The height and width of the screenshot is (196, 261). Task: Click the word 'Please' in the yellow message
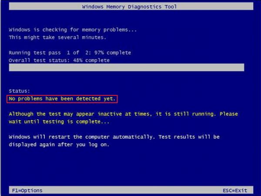[229, 114]
